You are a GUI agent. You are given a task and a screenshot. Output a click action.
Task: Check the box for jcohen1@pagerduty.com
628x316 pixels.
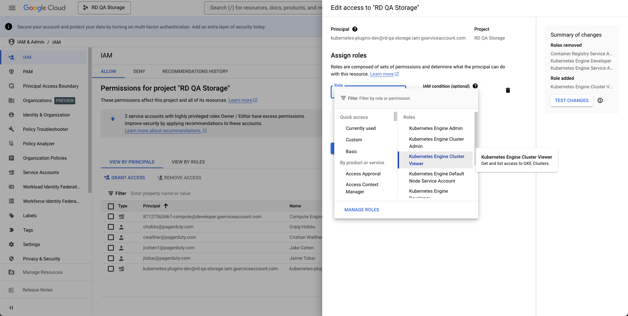pyautogui.click(x=111, y=248)
